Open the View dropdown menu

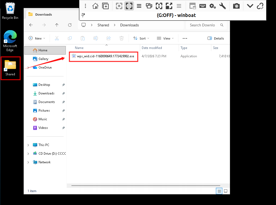tap(165, 38)
